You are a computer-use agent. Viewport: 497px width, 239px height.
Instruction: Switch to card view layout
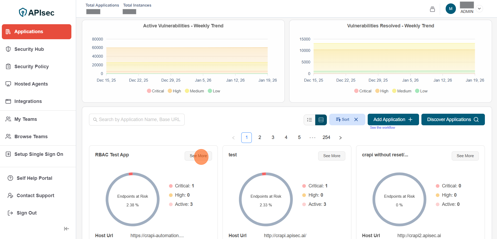click(x=321, y=120)
